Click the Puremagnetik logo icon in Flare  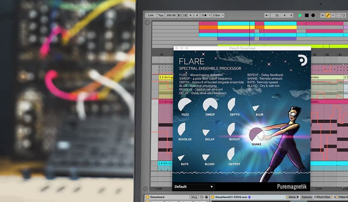(303, 60)
